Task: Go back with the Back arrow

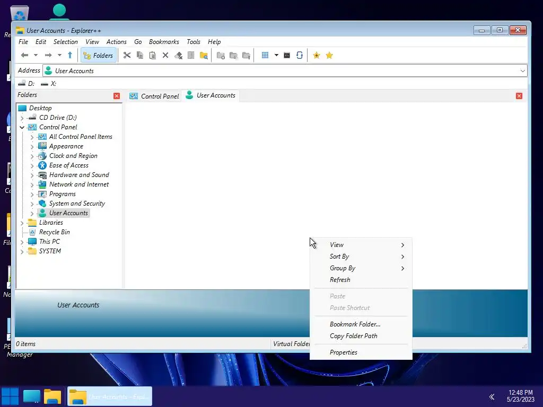Action: point(24,55)
